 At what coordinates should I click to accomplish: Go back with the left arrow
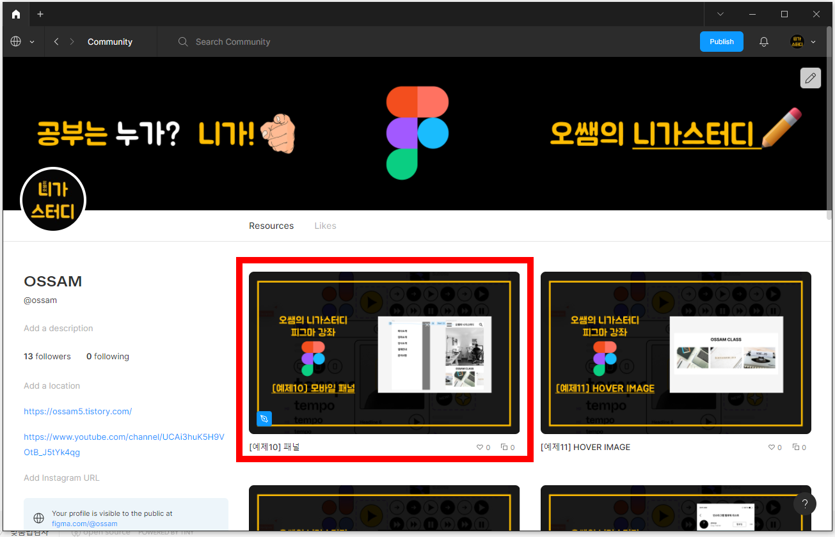(x=56, y=42)
